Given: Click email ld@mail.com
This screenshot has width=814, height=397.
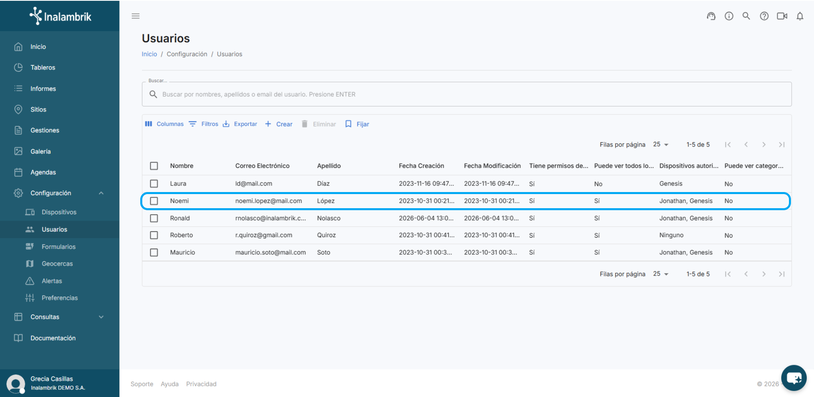Looking at the screenshot, I should [253, 184].
